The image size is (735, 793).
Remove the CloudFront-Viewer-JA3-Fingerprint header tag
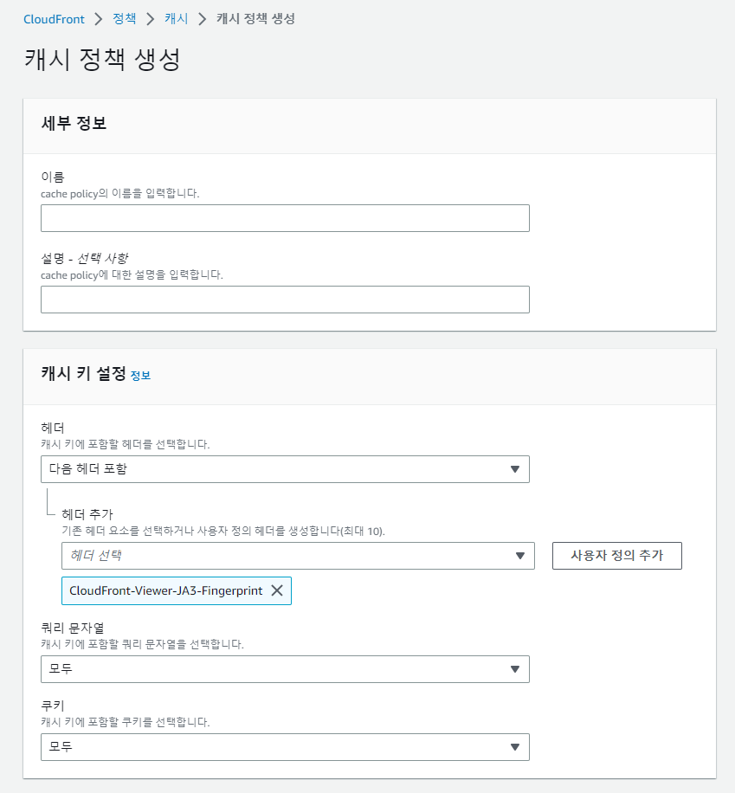click(277, 590)
